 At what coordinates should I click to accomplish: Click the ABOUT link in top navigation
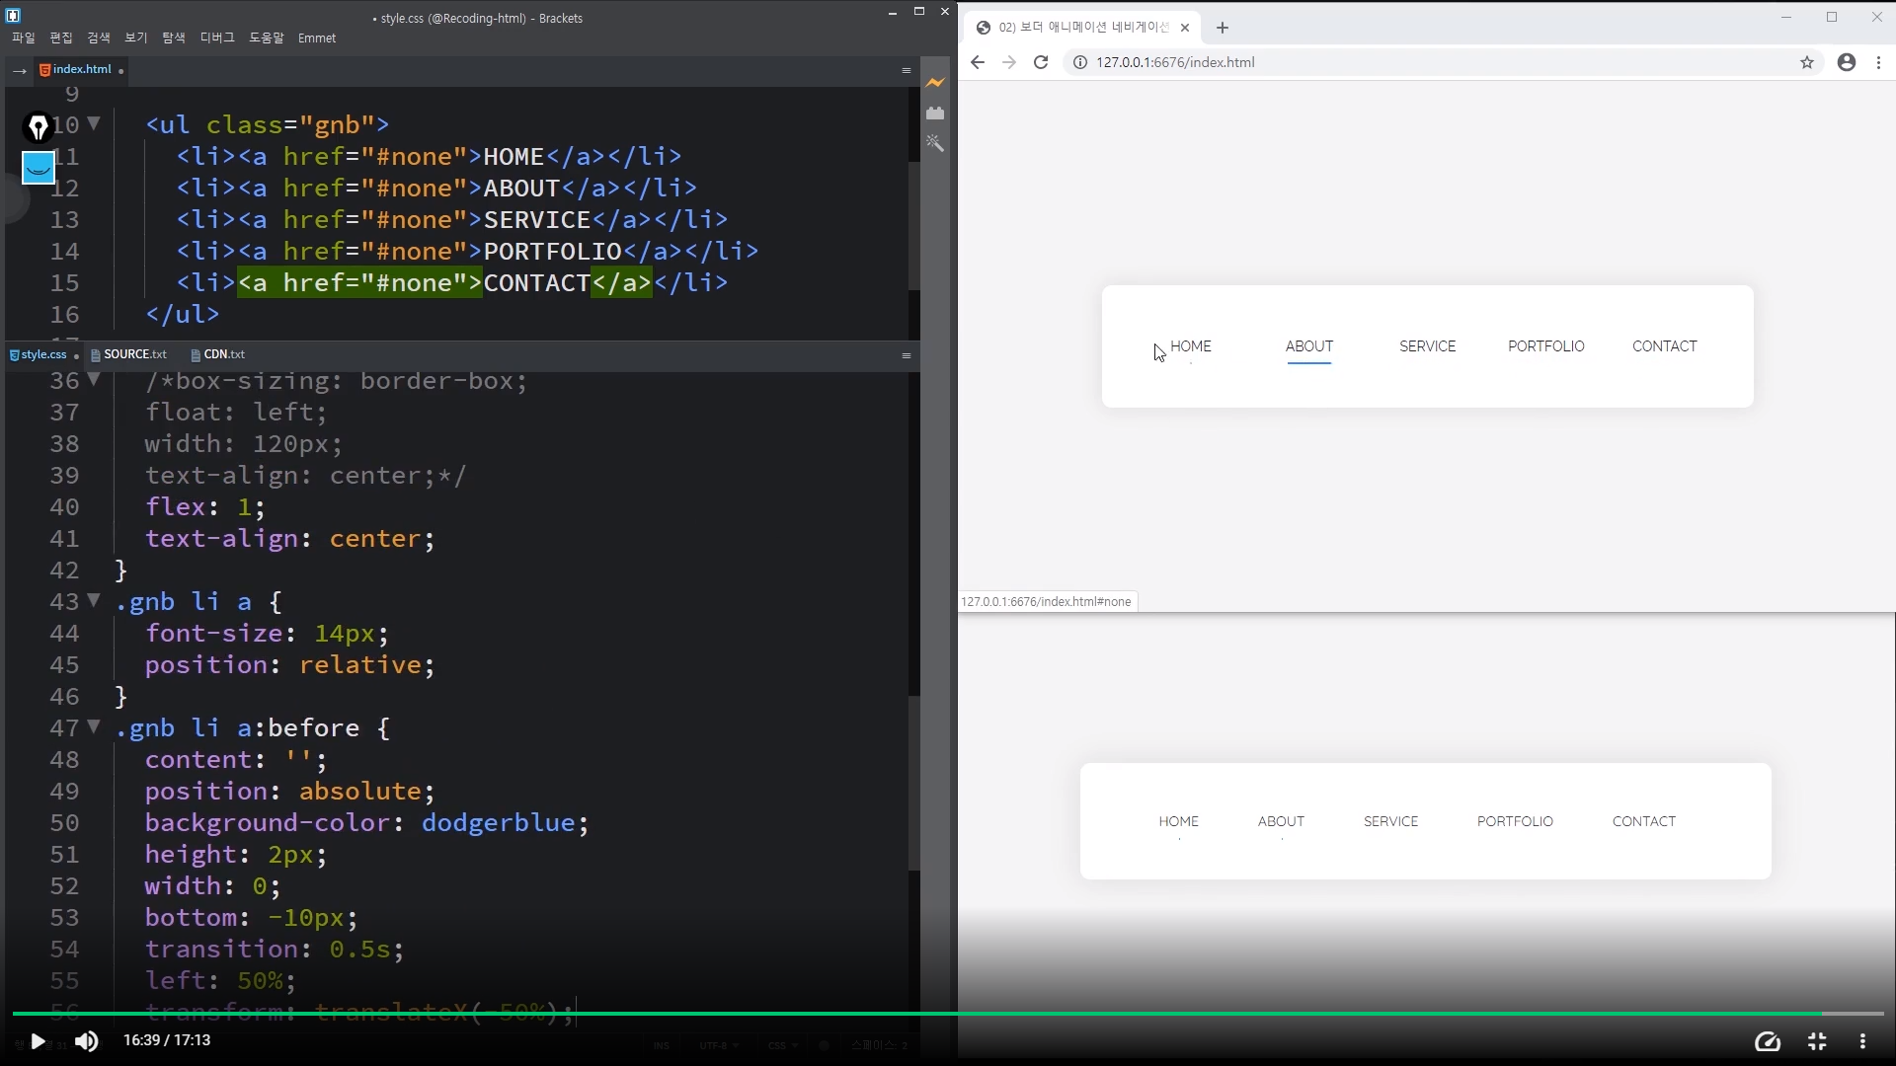click(x=1309, y=346)
